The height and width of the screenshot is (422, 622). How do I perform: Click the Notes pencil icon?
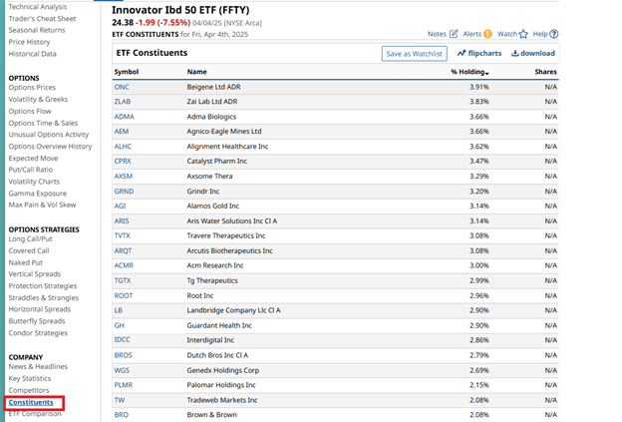pyautogui.click(x=454, y=34)
